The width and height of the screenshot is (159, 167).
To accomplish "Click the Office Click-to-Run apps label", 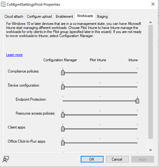I will coord(27,141).
